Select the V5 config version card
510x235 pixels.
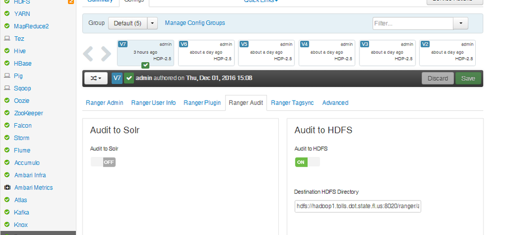pyautogui.click(x=266, y=53)
